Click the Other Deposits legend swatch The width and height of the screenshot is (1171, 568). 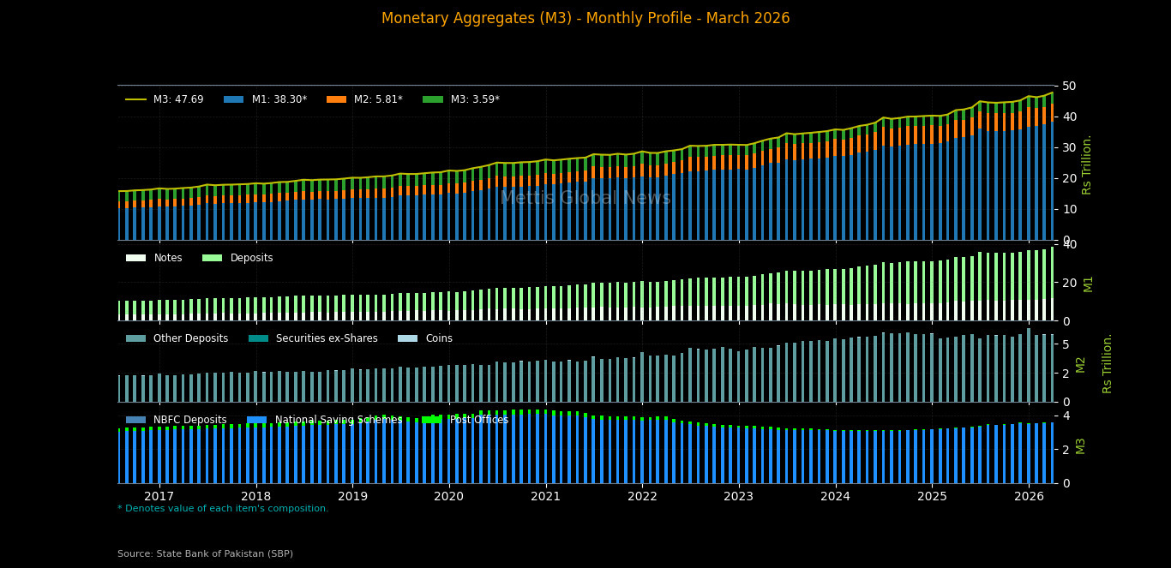pyautogui.click(x=135, y=338)
